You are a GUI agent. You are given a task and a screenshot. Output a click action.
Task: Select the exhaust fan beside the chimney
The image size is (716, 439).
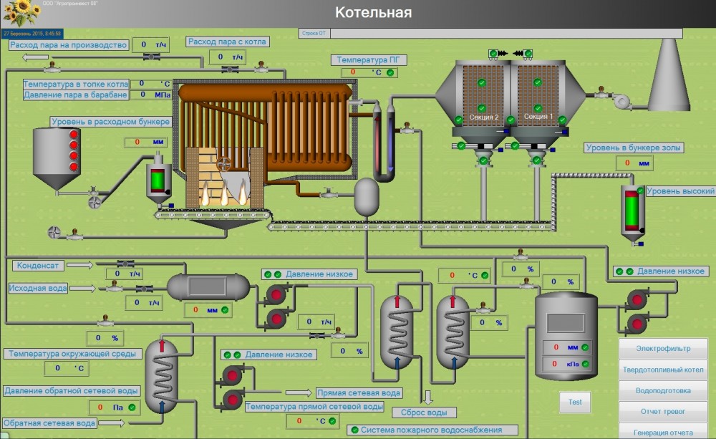[620, 100]
